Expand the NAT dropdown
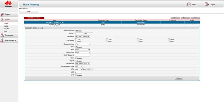The width and height of the screenshot is (224, 102). click(x=82, y=50)
